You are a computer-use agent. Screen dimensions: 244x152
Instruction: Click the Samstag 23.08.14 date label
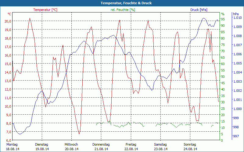(x=160, y=147)
